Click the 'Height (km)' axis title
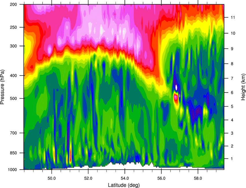The height and width of the screenshot is (188, 246). (243, 87)
